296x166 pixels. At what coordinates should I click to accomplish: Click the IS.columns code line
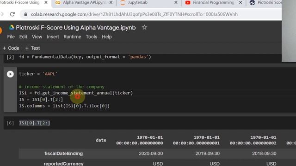(64, 106)
